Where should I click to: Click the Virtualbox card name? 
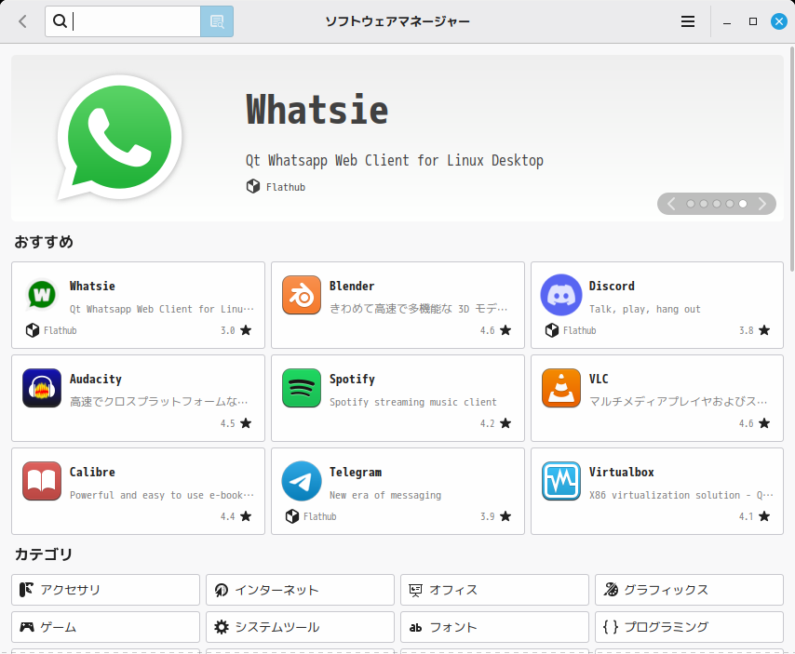(x=622, y=473)
